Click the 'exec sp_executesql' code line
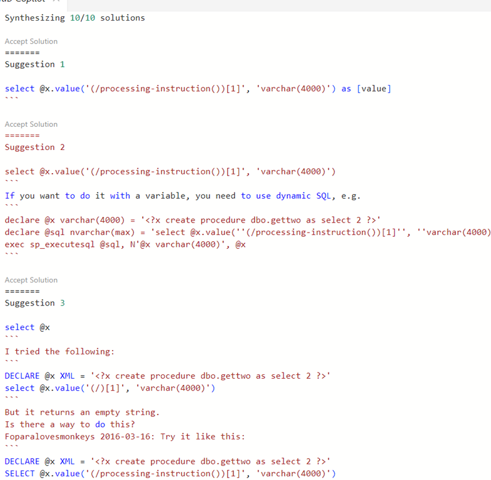This screenshot has height=480, width=491. [x=125, y=244]
